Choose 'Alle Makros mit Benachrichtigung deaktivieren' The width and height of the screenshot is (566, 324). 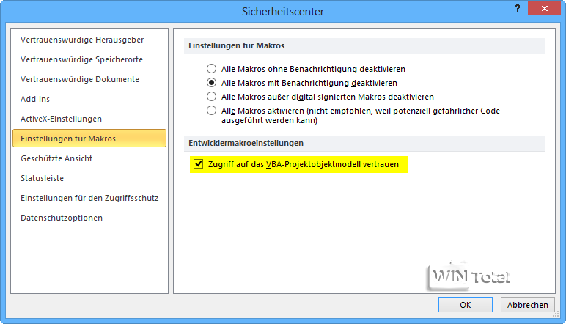[x=212, y=83]
